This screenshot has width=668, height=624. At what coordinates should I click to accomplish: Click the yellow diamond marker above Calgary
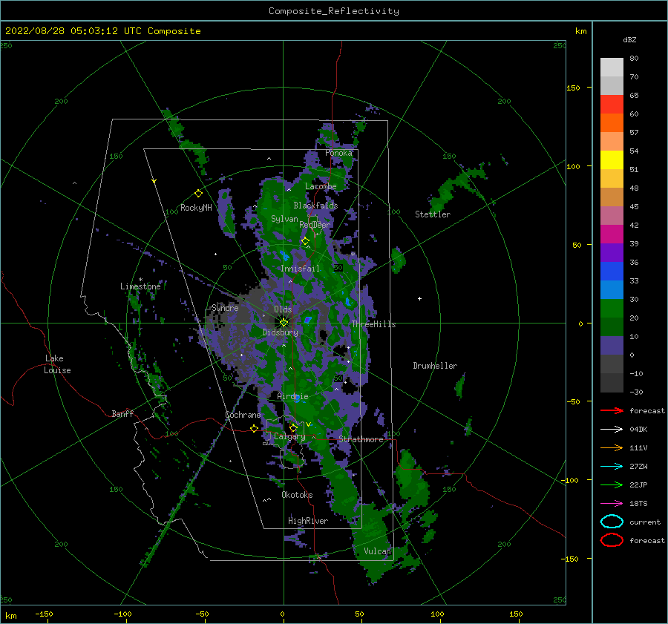point(293,427)
